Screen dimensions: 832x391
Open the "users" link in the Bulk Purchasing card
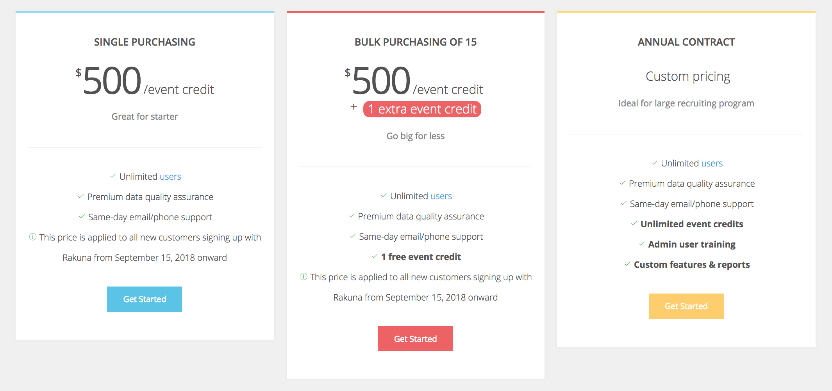[x=441, y=196]
